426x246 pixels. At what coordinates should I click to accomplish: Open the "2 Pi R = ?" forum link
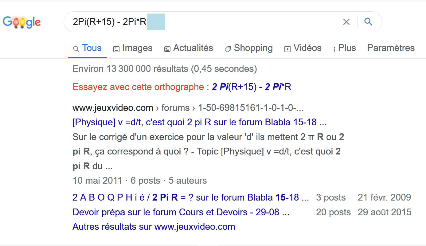[x=190, y=197]
